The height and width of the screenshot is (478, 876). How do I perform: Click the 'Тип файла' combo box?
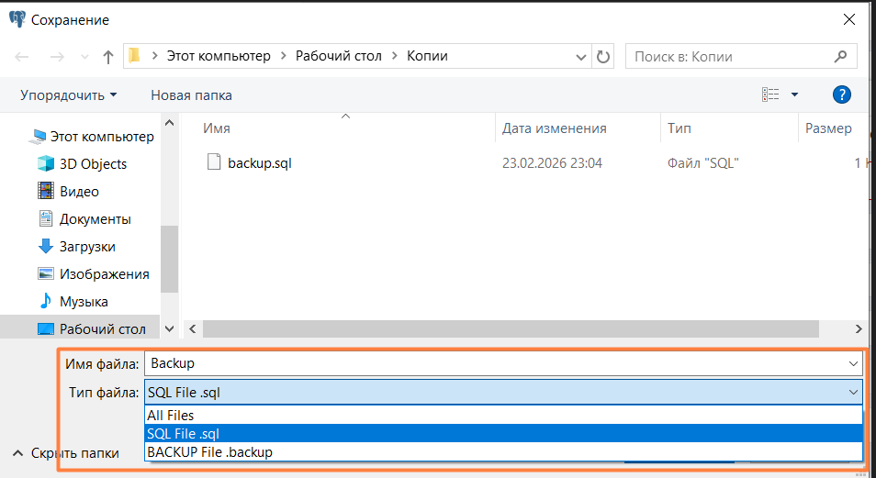coord(503,393)
